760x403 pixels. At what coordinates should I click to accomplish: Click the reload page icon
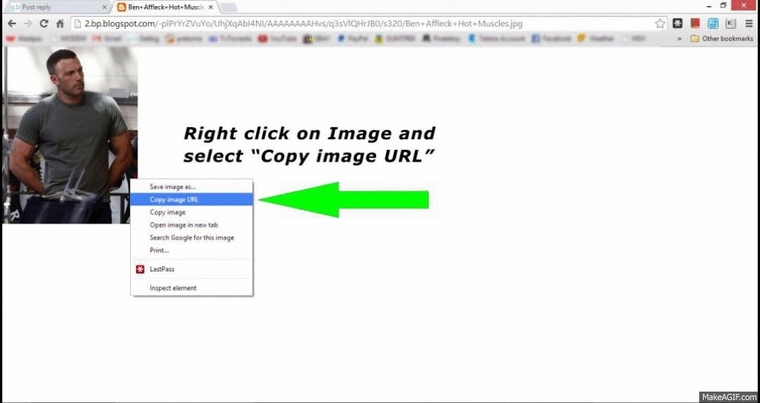[x=44, y=24]
